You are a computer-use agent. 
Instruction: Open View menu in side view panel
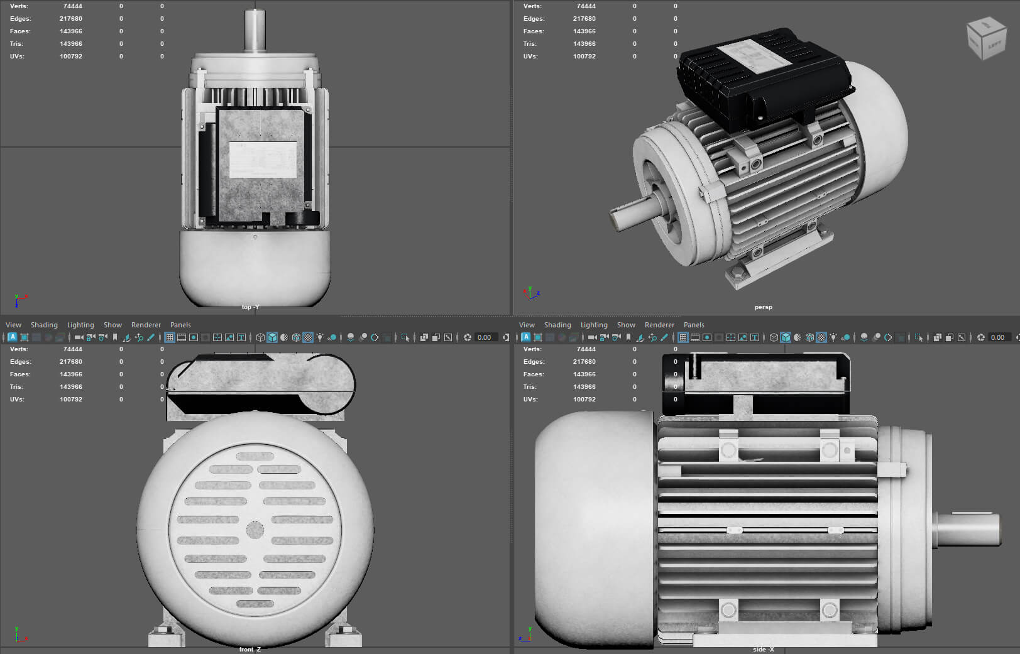click(527, 325)
